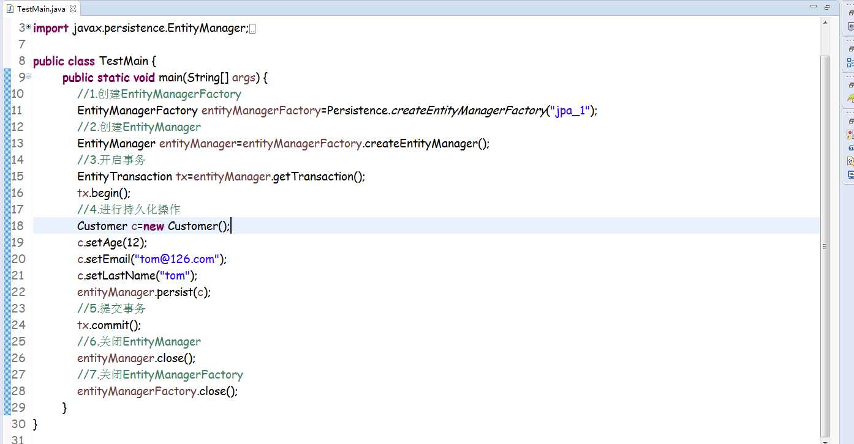
Task: Click the comment //3.开启事务
Action: coord(111,160)
